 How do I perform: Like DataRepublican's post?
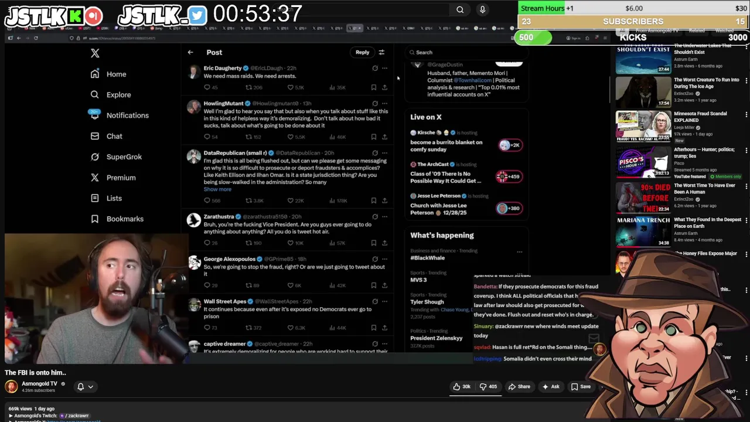click(x=290, y=200)
